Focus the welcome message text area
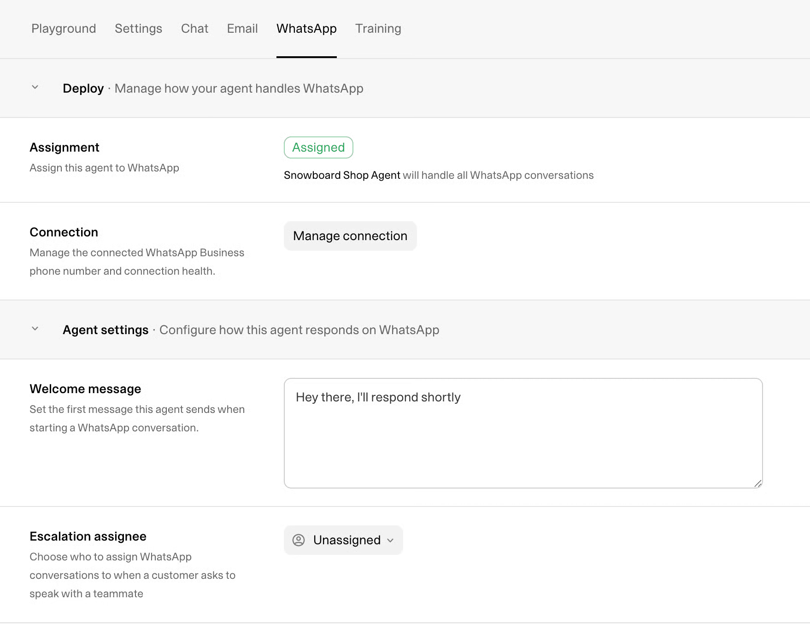The width and height of the screenshot is (810, 624). [523, 433]
